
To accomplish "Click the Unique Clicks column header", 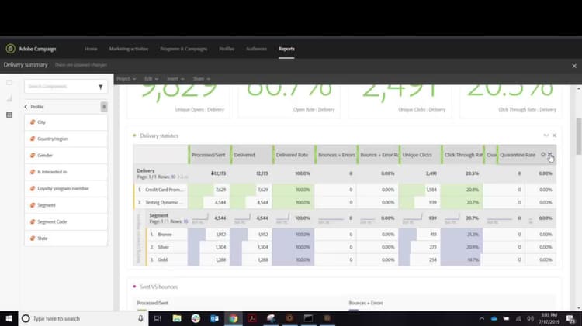I will (x=420, y=155).
